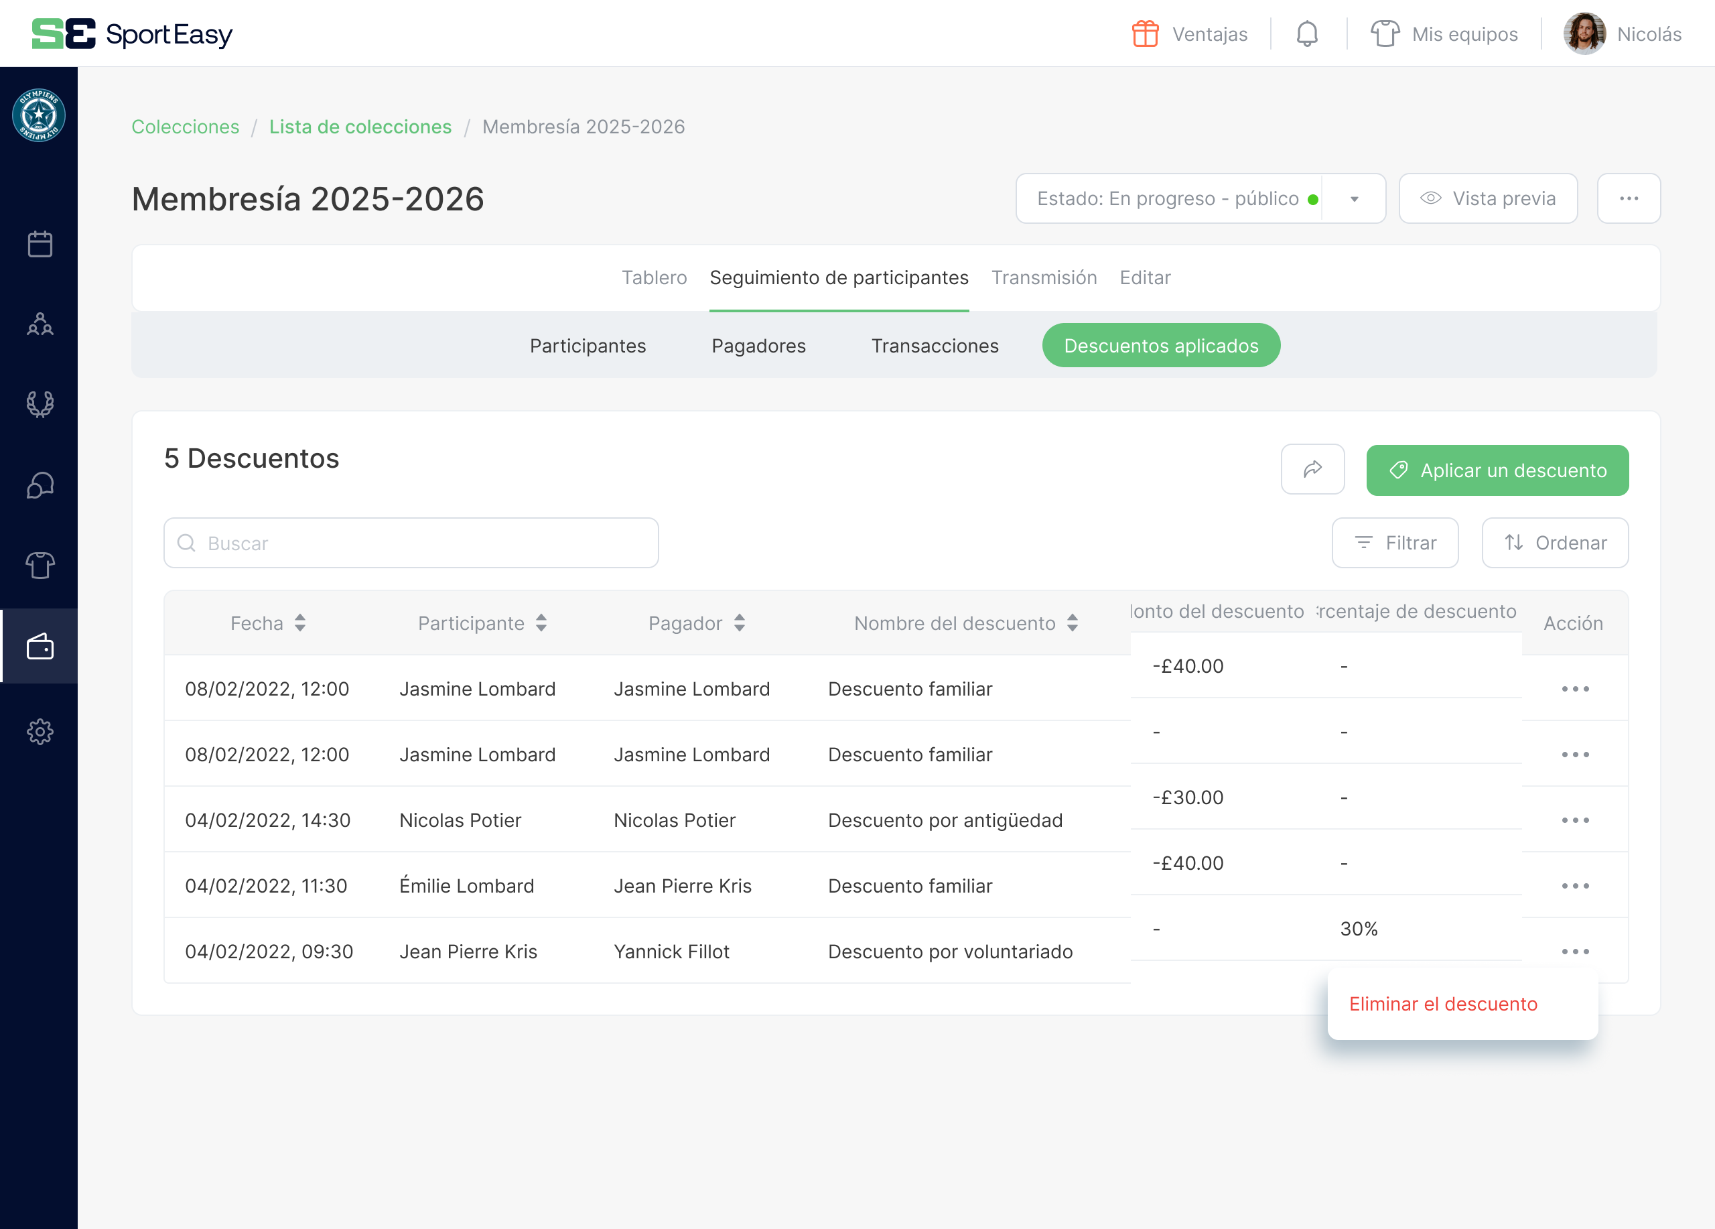Open the Lista de colecciones breadcrumb link
Image resolution: width=1715 pixels, height=1229 pixels.
(x=360, y=127)
